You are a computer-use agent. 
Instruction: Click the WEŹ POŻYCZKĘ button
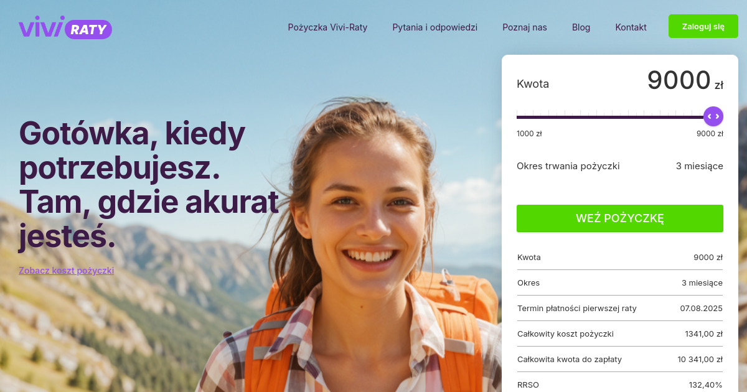(620, 218)
